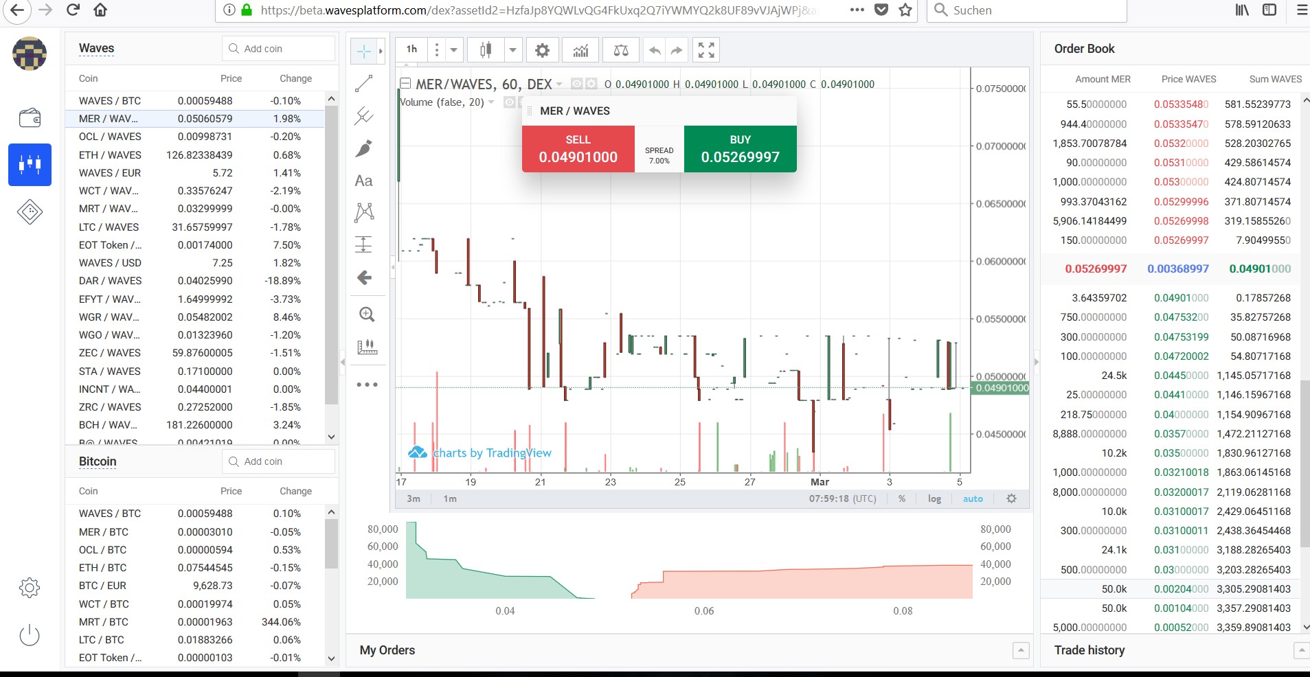This screenshot has height=677, width=1310.
Task: Select the pitchfork drawing tool
Action: click(364, 116)
